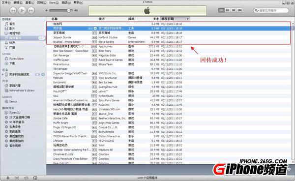295x181 pixels.
Task: Open the 文件 menu
Action: [x=6, y=2]
